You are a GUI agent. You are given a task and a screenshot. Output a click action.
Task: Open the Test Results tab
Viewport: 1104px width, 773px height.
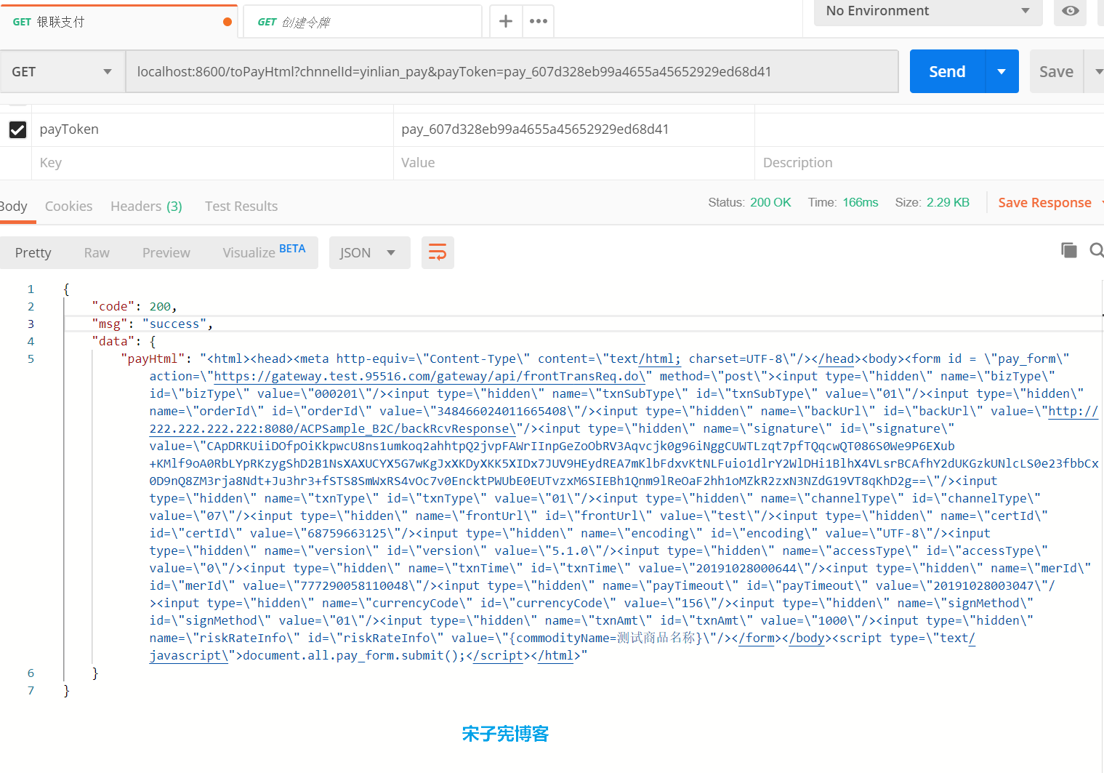(241, 206)
